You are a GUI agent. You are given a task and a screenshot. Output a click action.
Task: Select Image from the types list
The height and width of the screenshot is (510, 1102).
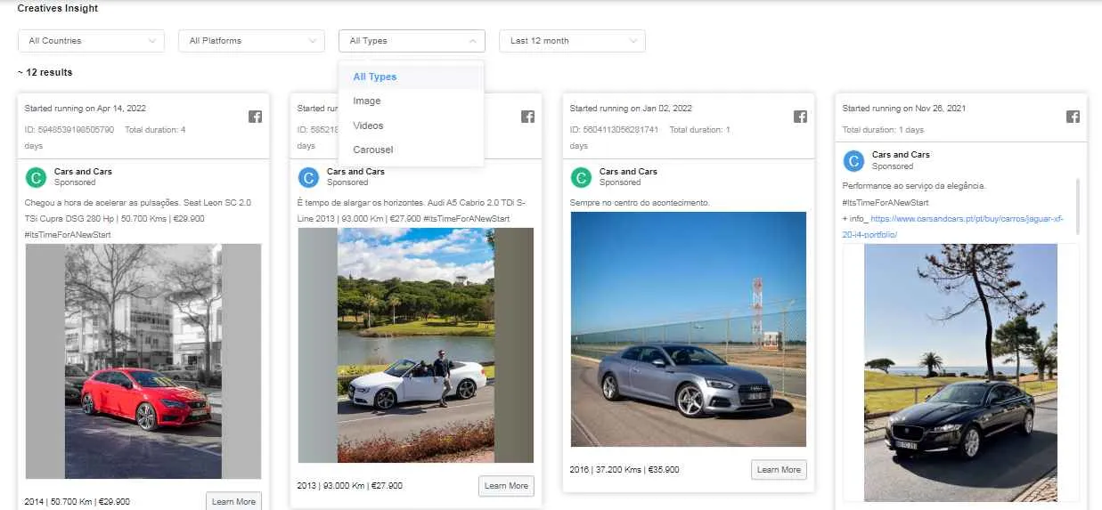(367, 101)
